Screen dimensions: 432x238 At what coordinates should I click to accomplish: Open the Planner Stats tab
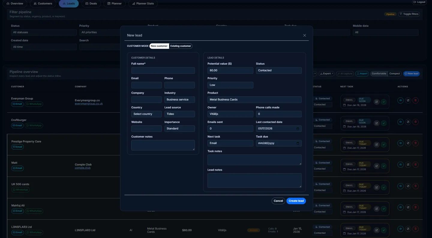click(x=143, y=4)
